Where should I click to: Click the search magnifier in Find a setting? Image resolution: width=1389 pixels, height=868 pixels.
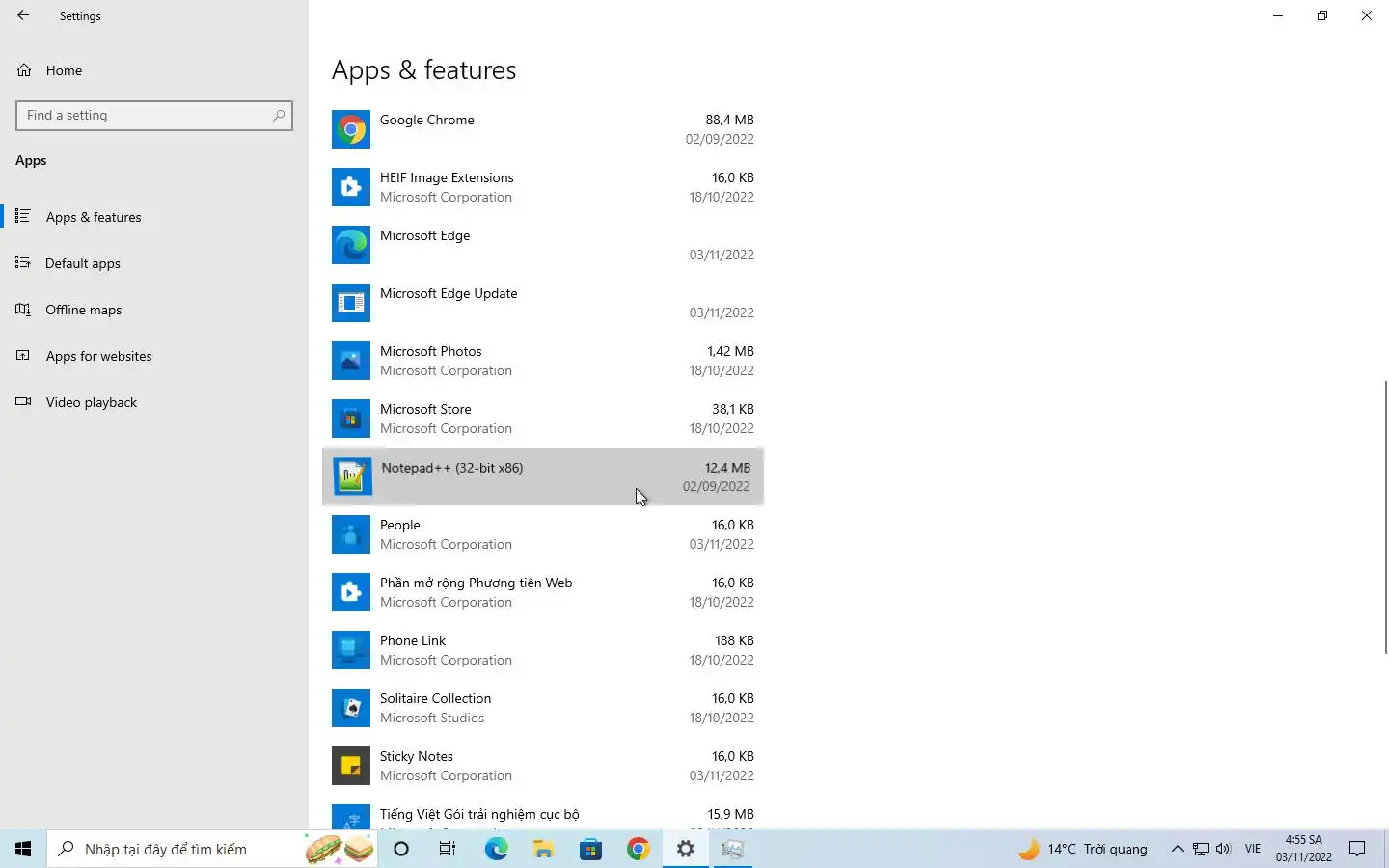point(279,115)
